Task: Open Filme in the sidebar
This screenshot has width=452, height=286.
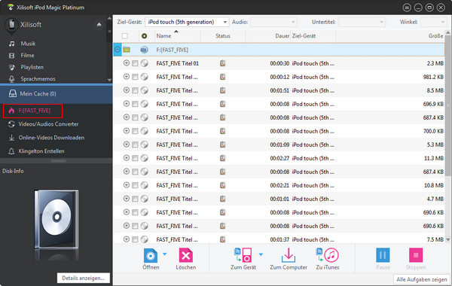Action: pyautogui.click(x=27, y=55)
